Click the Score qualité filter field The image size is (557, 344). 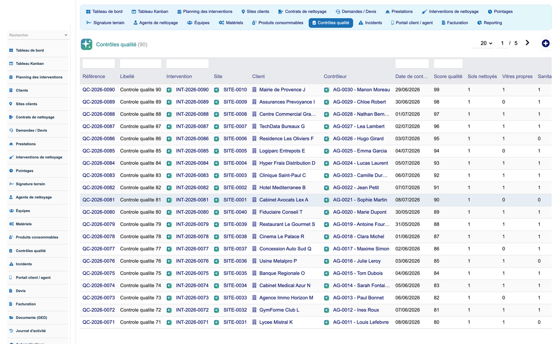pyautogui.click(x=448, y=63)
